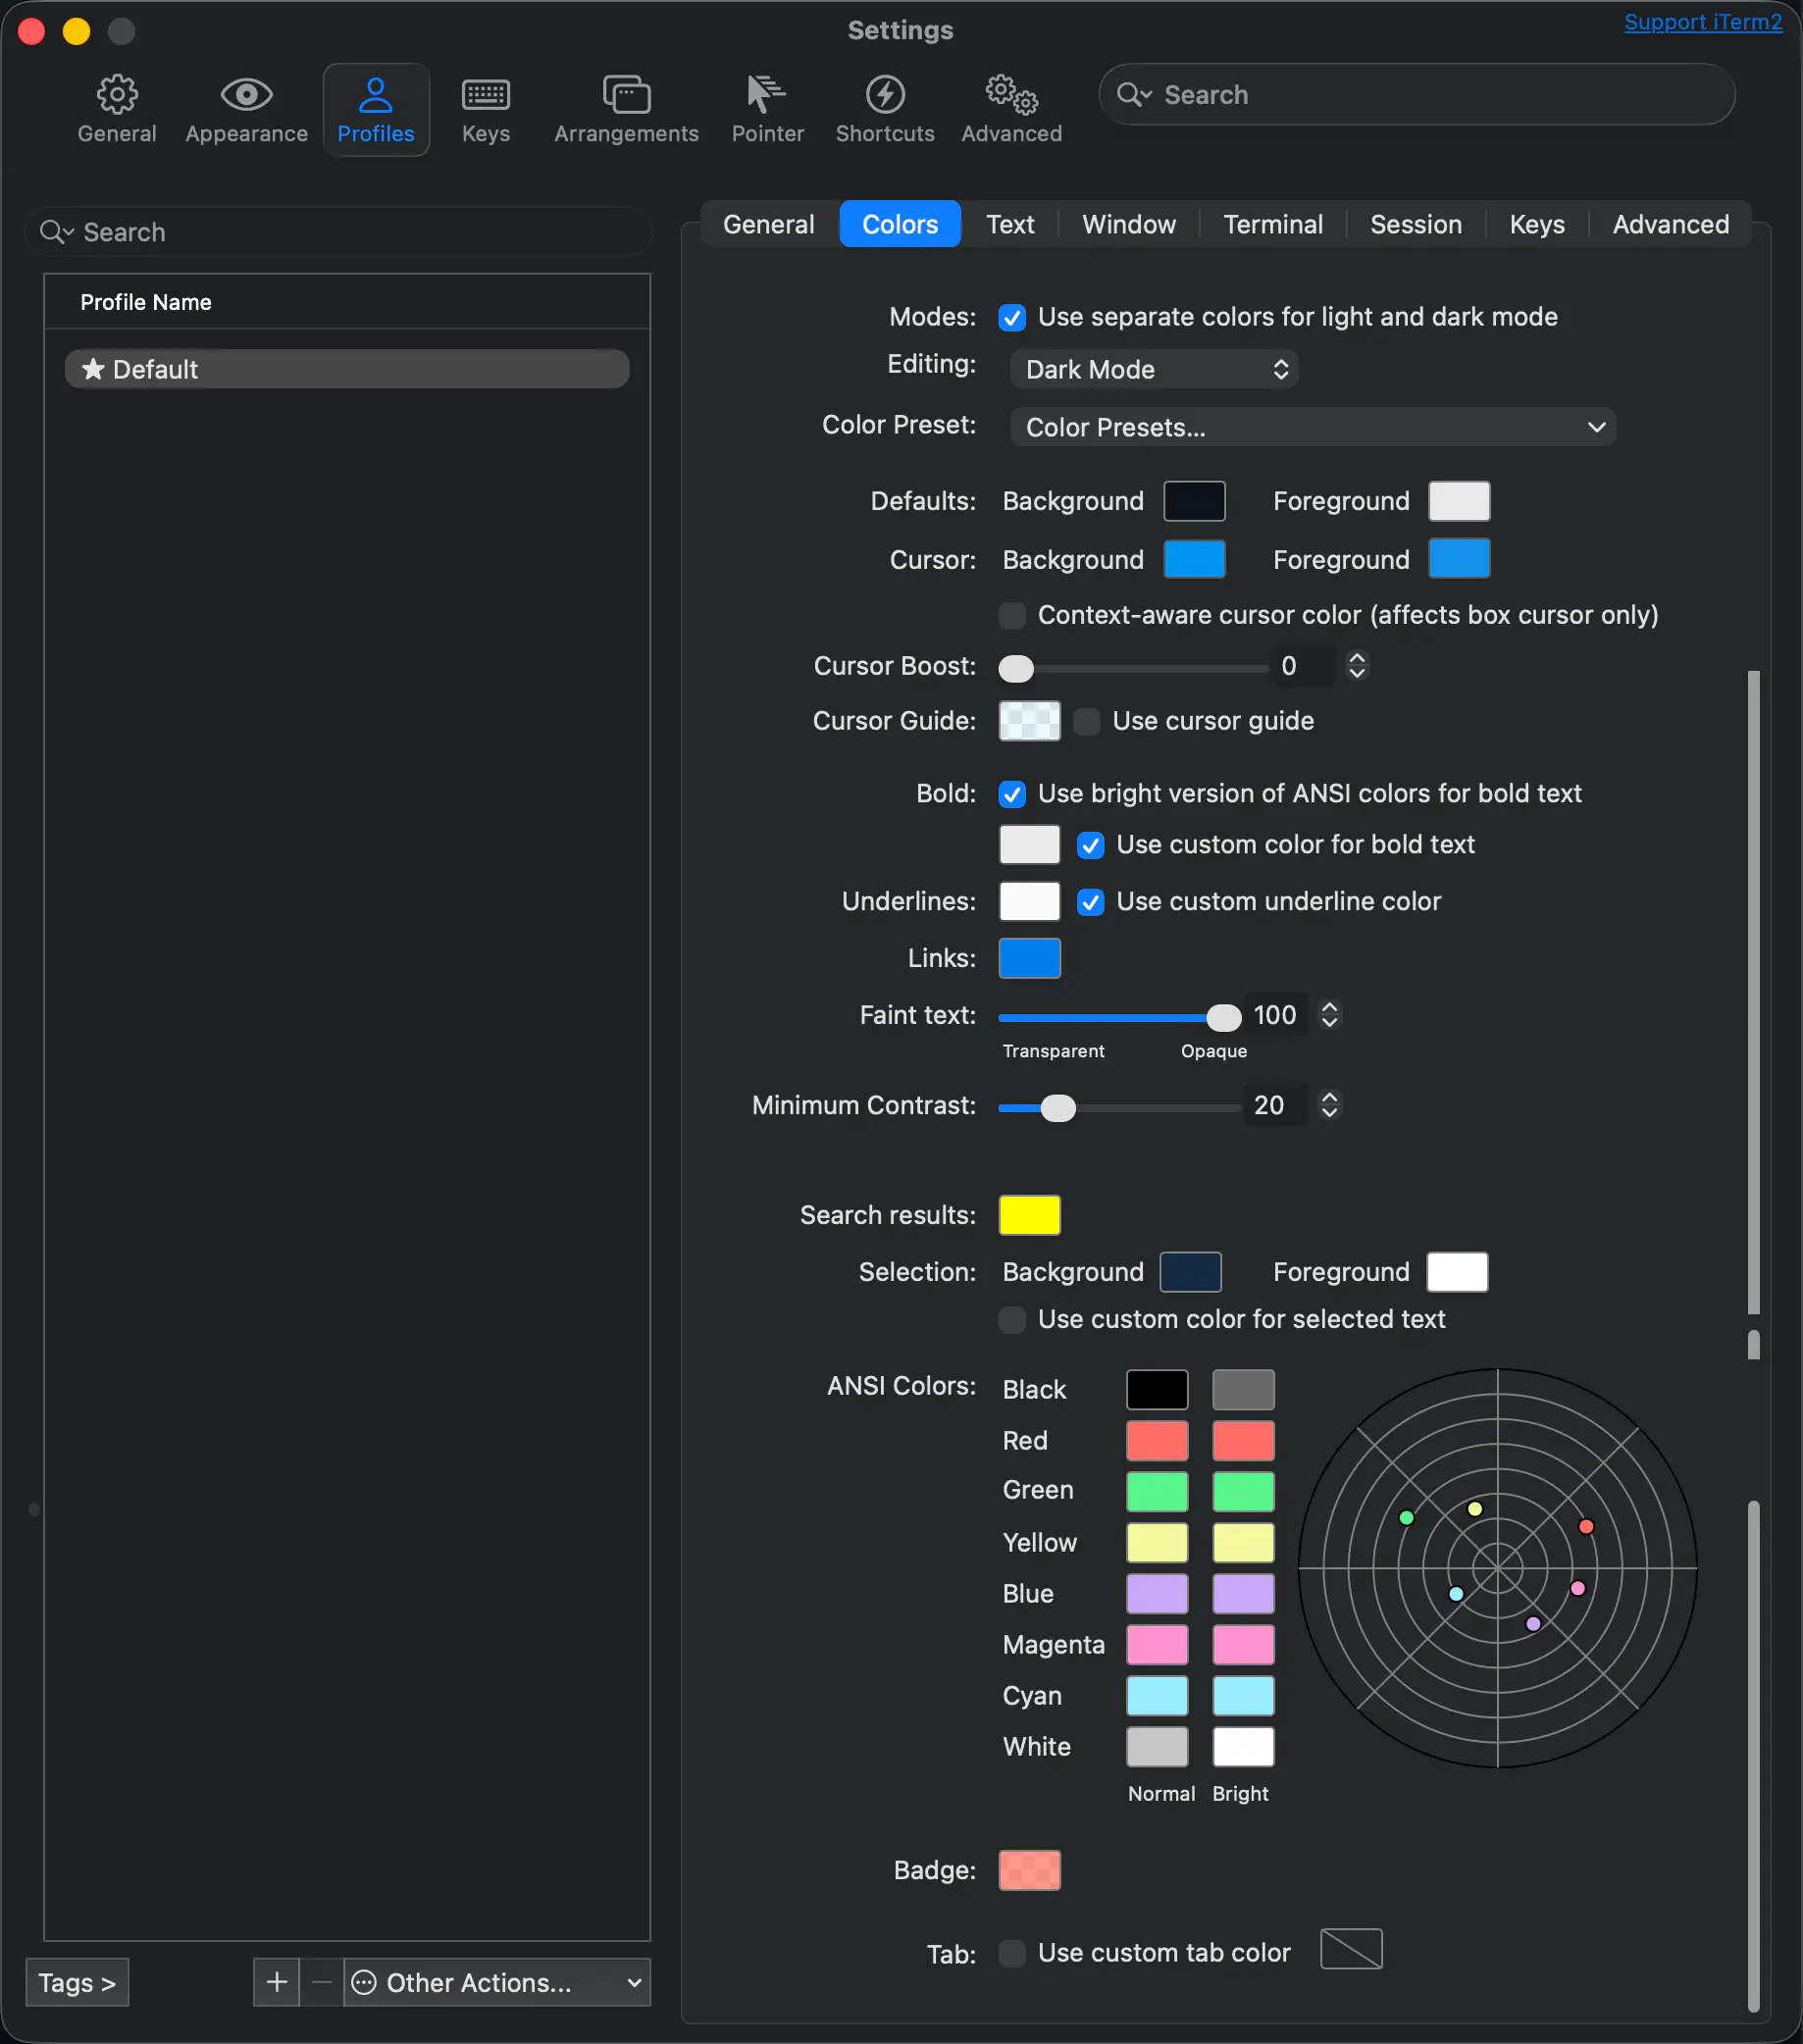Open the Appearance eye icon
The width and height of the screenshot is (1803, 2044).
(246, 95)
